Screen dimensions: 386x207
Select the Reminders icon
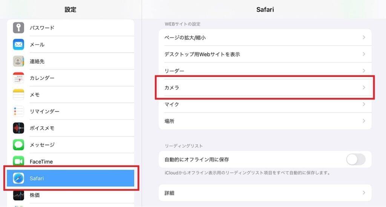click(18, 111)
